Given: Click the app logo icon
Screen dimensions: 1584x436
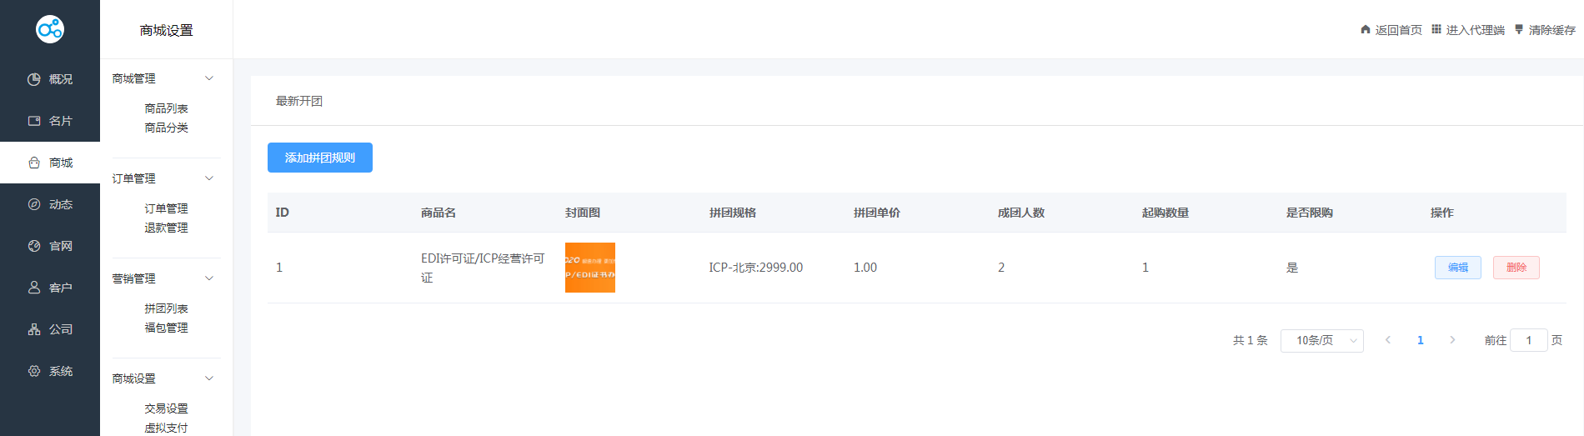Looking at the screenshot, I should 50,29.
